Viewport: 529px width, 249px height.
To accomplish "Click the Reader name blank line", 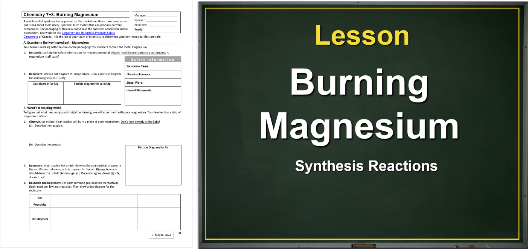I will pos(161,29).
